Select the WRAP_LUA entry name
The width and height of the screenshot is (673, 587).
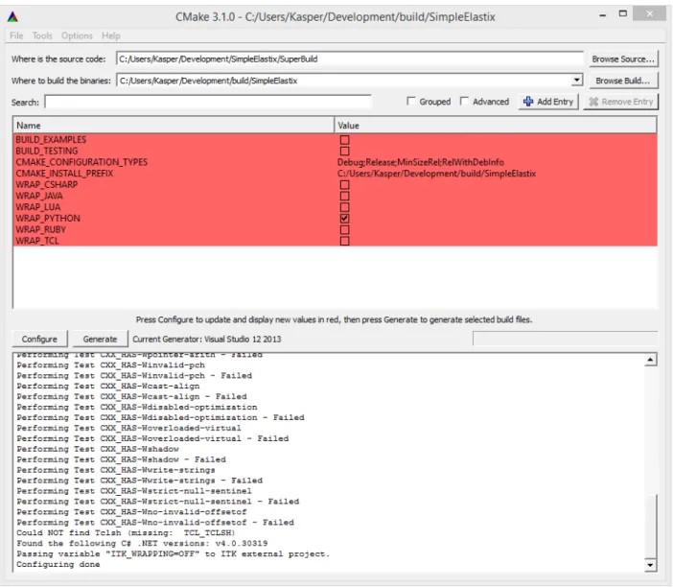(37, 207)
